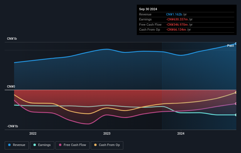This screenshot has width=241, height=153.
Task: Click the Past label on the chart
Action: click(x=230, y=46)
